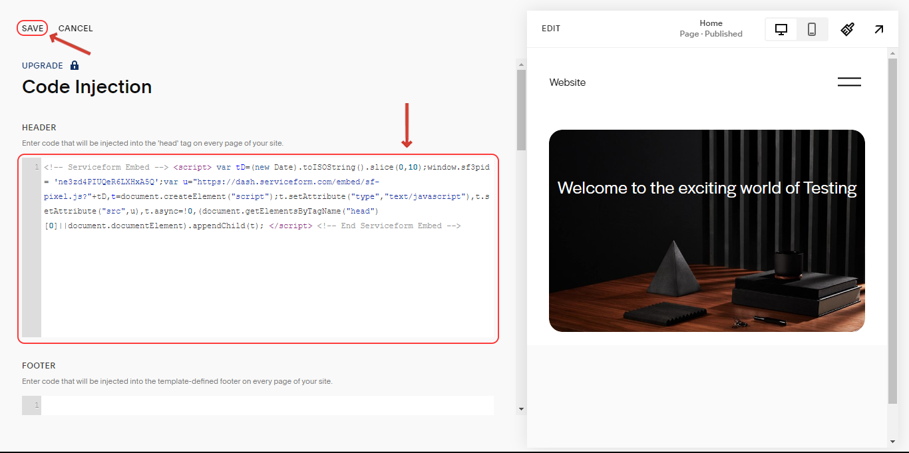The width and height of the screenshot is (909, 453).
Task: Click the code panel scroll-down arrow
Action: [521, 409]
